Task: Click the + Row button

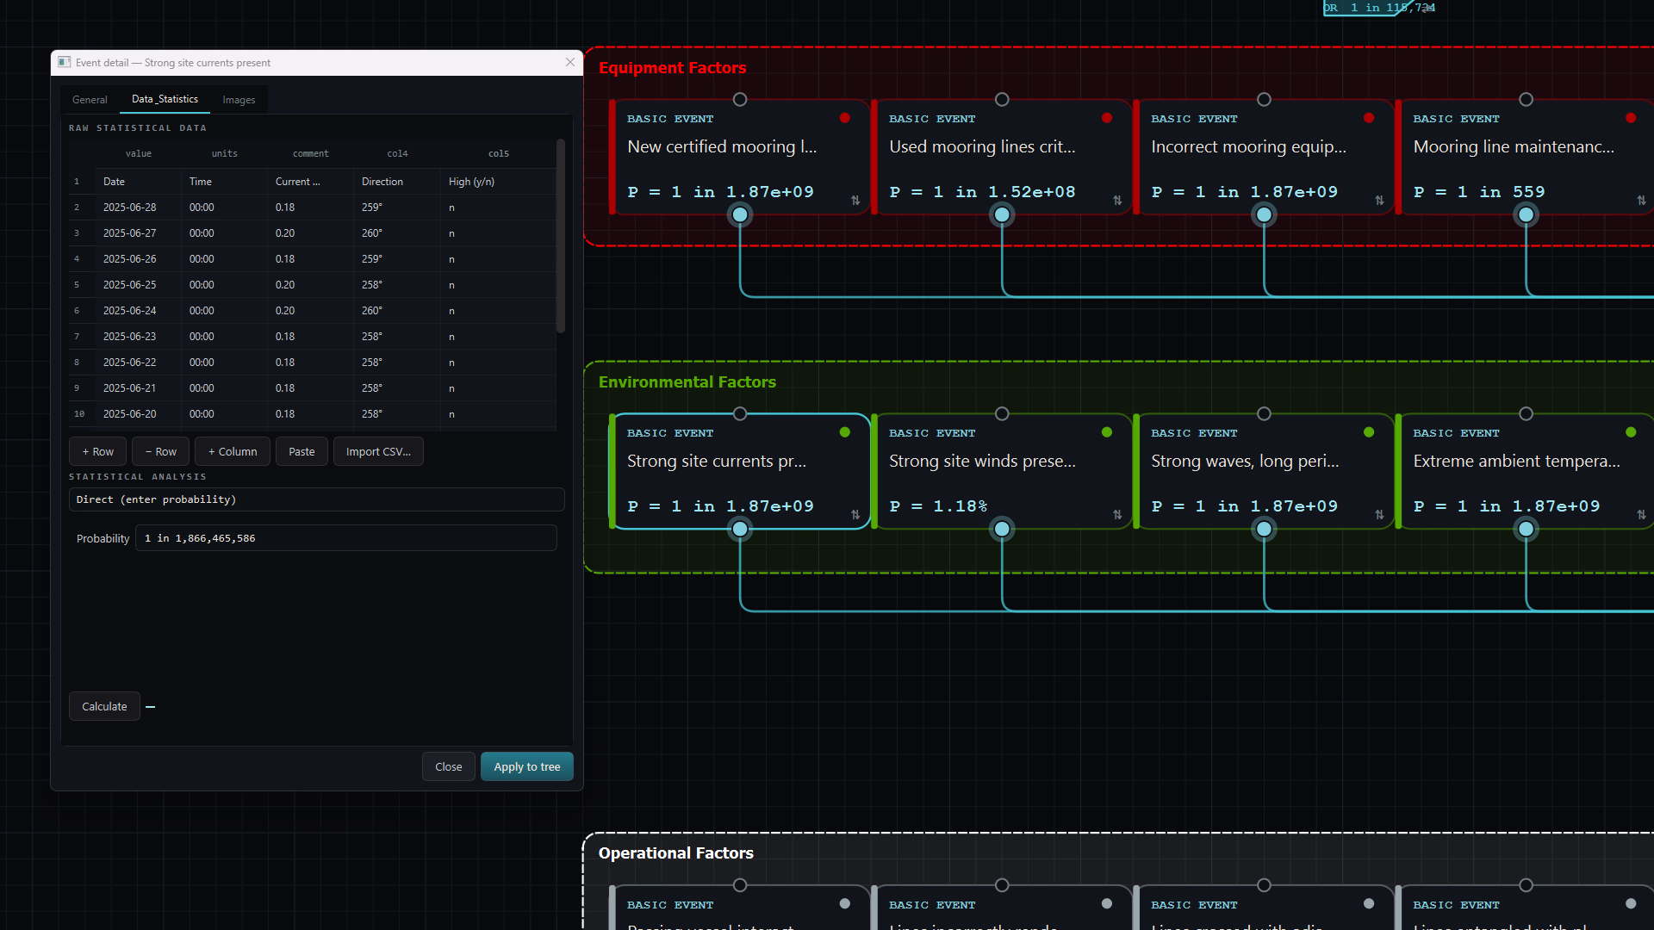Action: (97, 451)
